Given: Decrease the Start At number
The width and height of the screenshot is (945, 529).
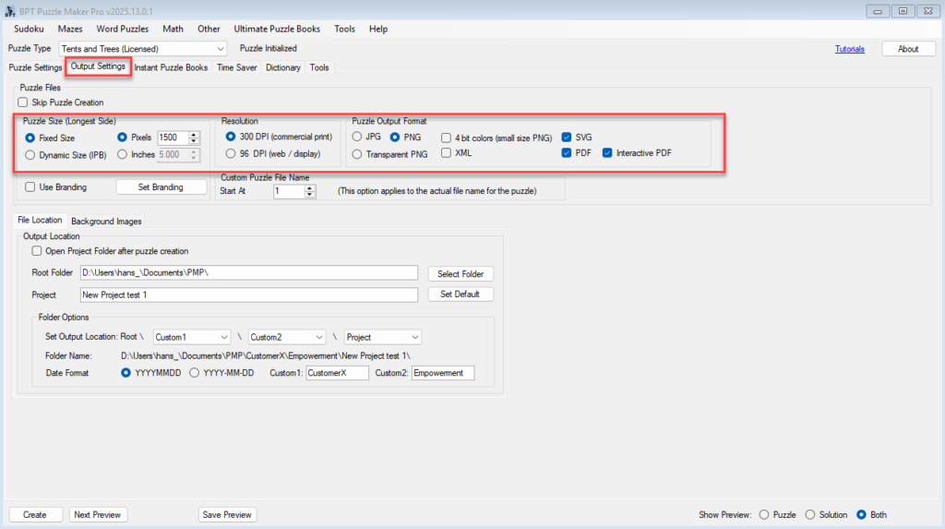Looking at the screenshot, I should point(310,195).
